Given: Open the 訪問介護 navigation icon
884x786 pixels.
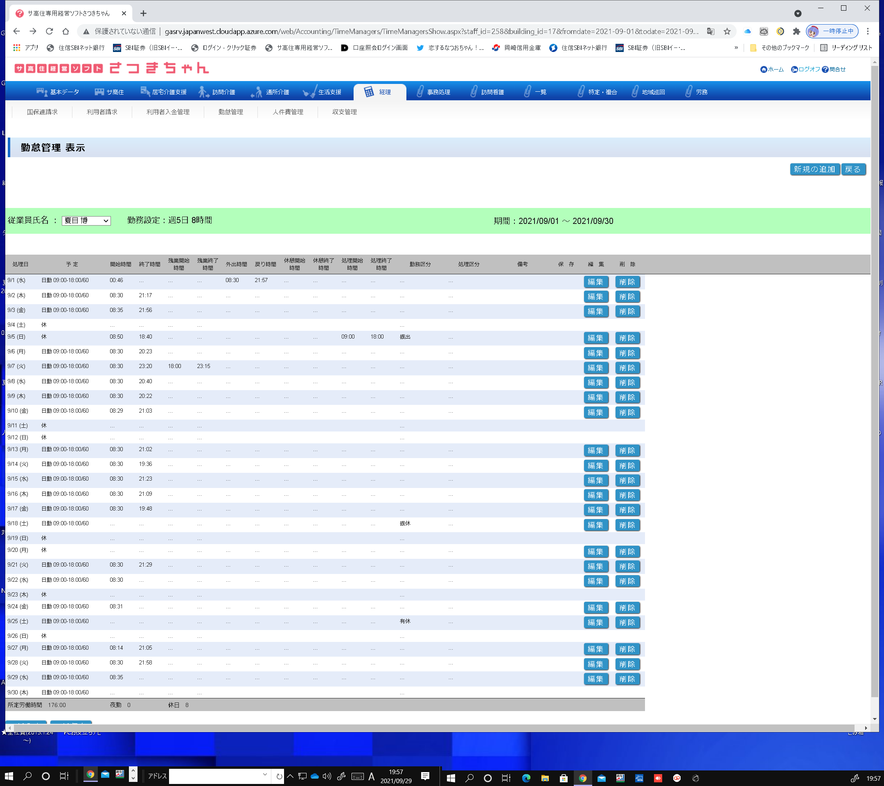Looking at the screenshot, I should [x=203, y=92].
